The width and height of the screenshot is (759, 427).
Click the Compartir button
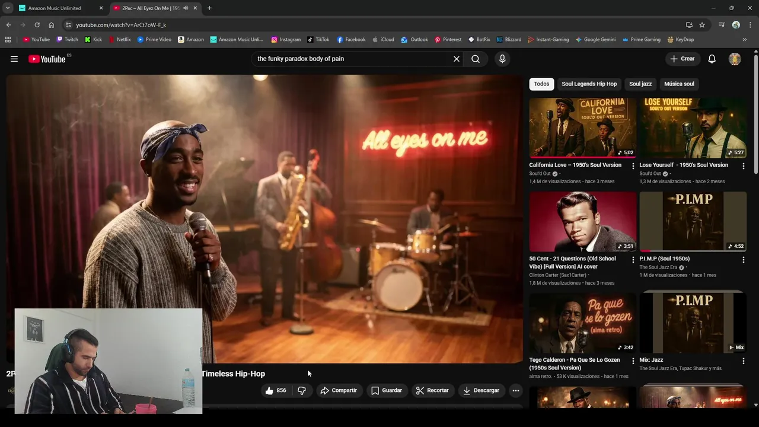click(339, 390)
